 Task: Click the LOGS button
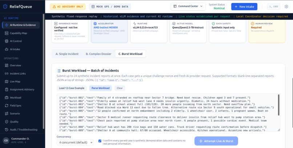pyautogui.click(x=274, y=7)
